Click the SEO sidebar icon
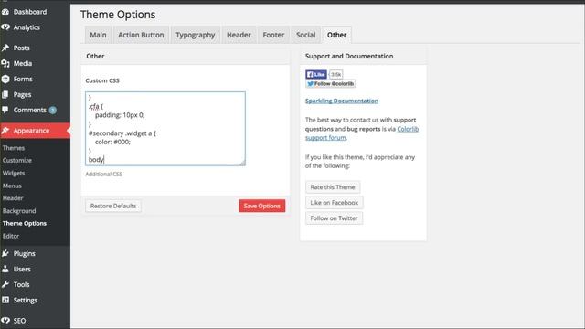This screenshot has width=585, height=329. (5, 321)
